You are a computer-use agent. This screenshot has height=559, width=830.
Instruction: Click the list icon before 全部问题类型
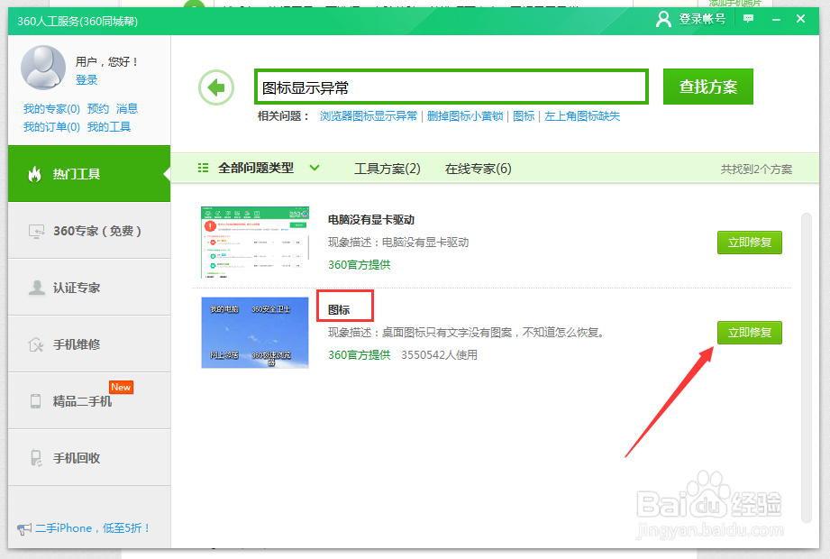[203, 168]
